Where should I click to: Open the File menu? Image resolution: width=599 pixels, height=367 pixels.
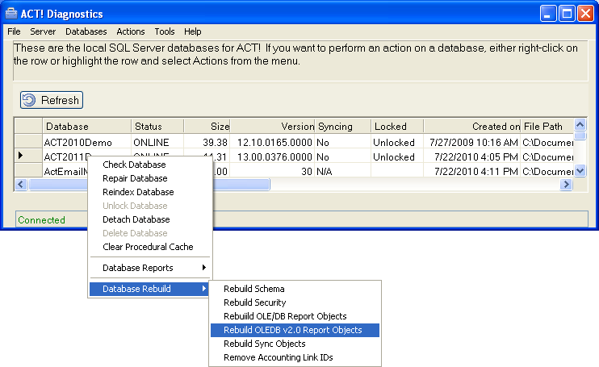coord(14,31)
